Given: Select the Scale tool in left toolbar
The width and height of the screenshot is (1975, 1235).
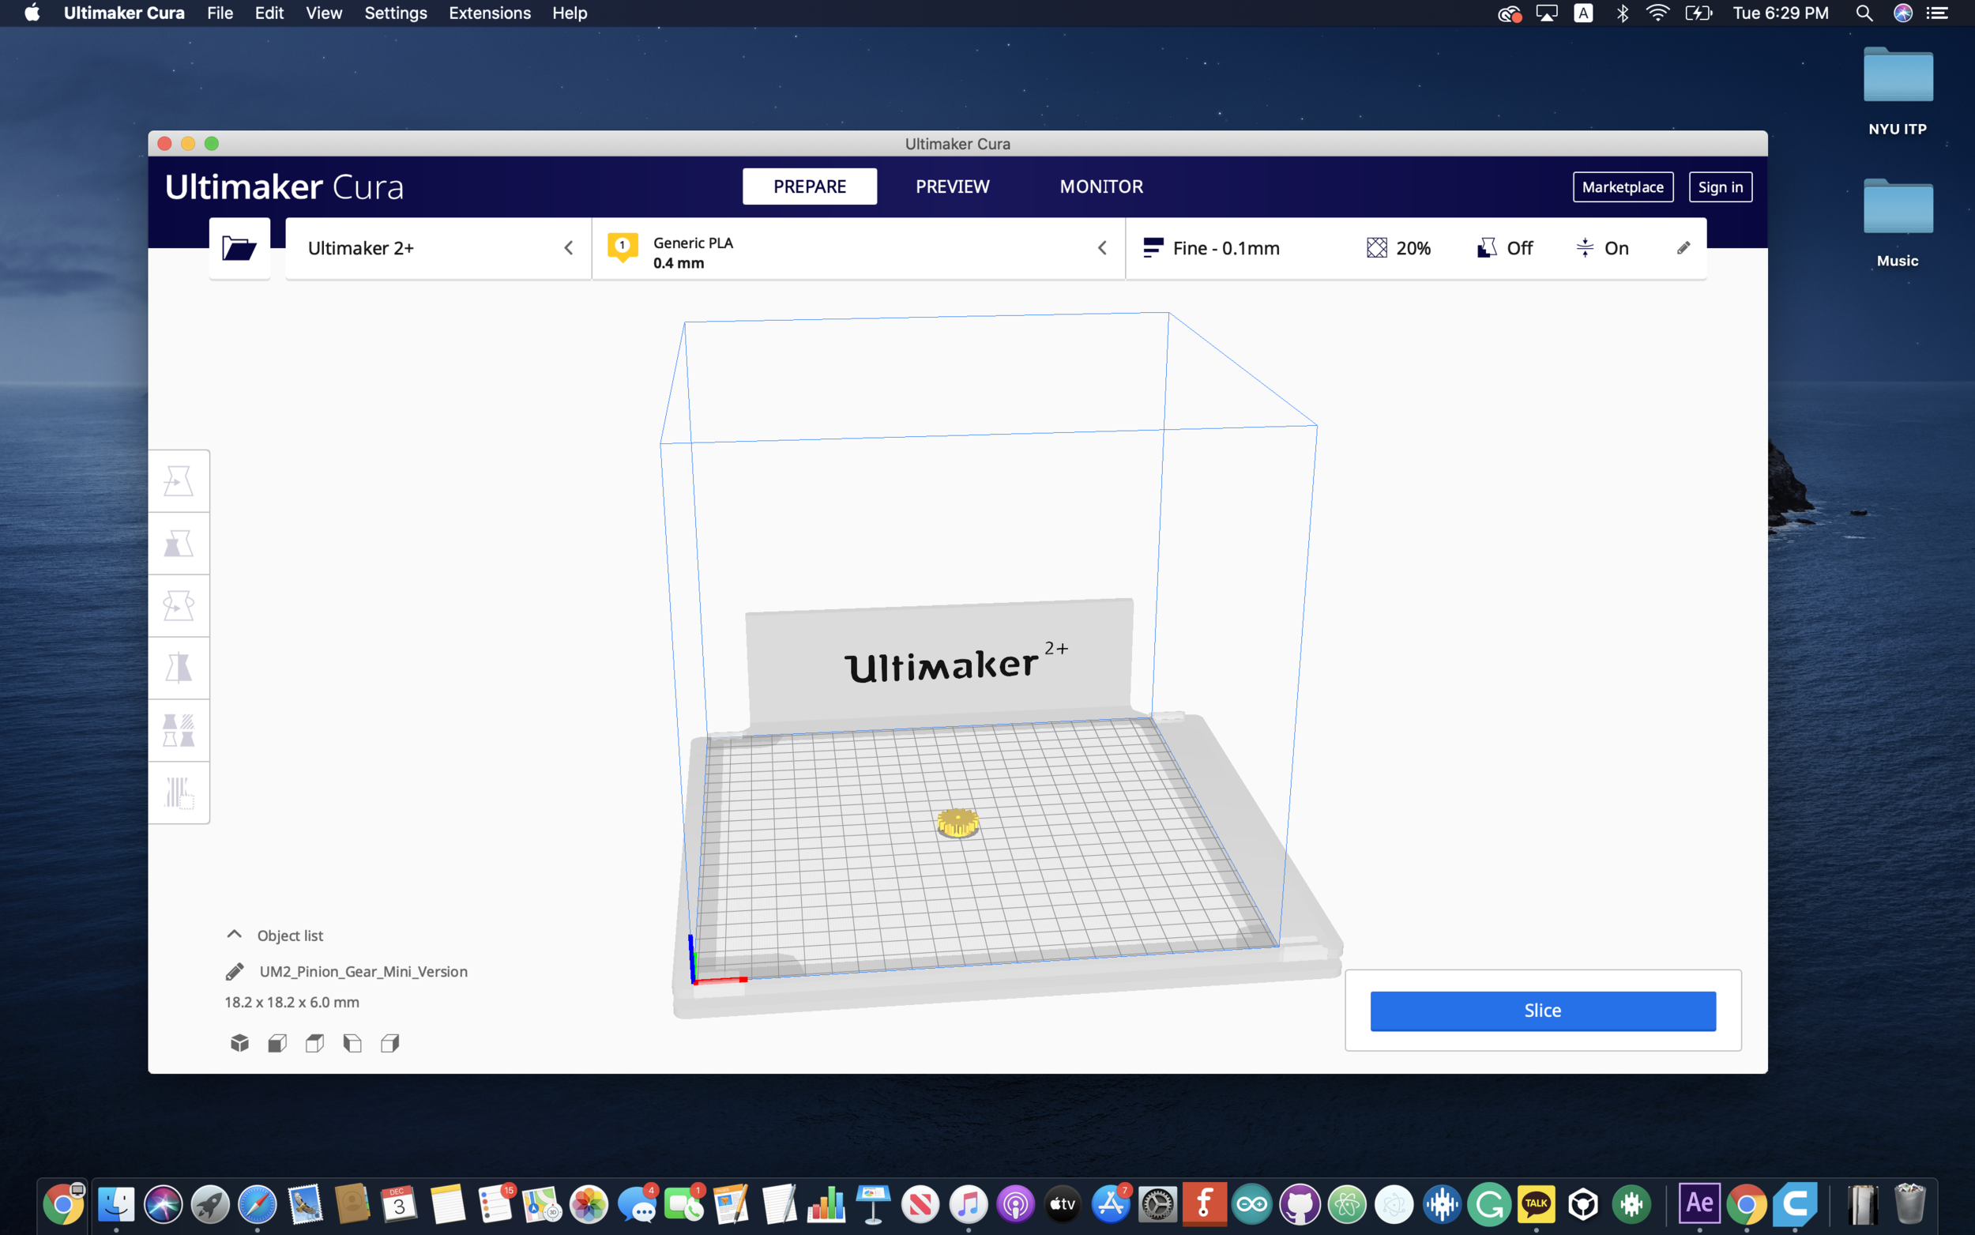Looking at the screenshot, I should 179,543.
